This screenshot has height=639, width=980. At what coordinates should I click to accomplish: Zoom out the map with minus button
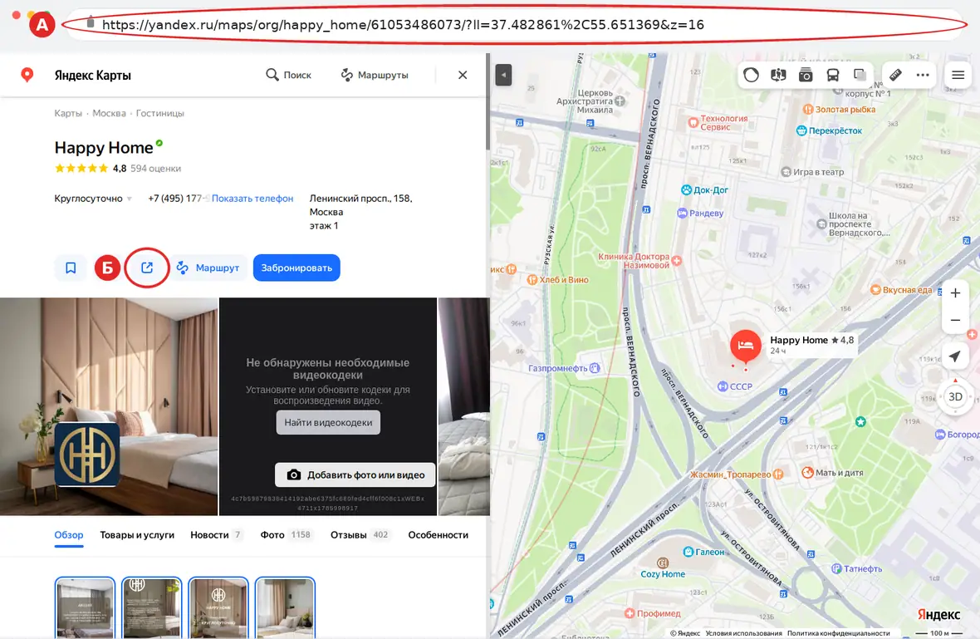955,320
